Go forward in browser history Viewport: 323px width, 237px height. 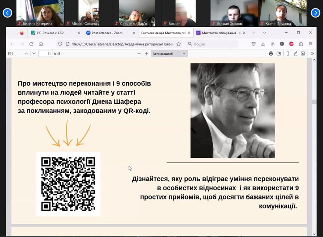(22, 44)
